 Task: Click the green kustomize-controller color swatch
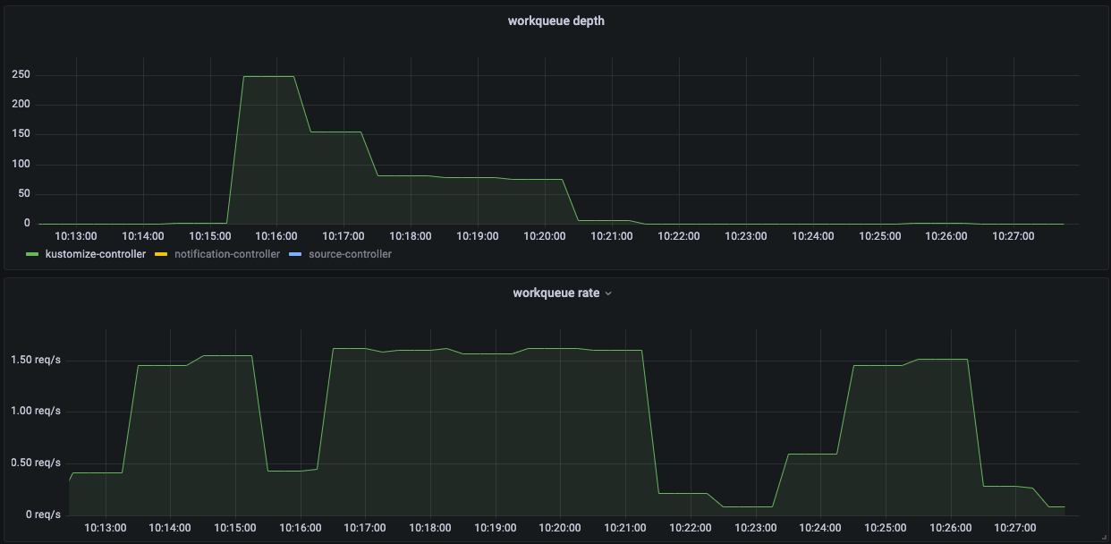pos(33,254)
